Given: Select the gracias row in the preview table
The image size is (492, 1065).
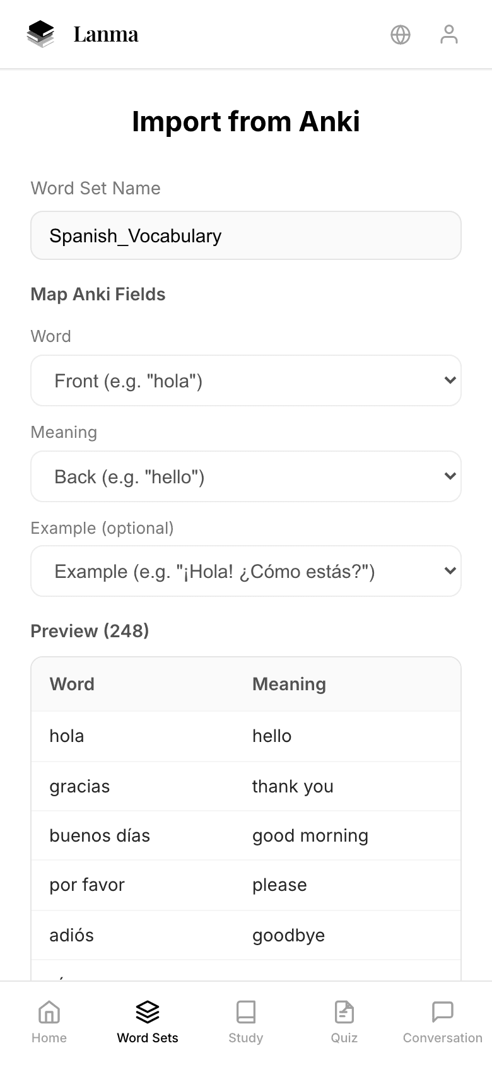Looking at the screenshot, I should (245, 786).
